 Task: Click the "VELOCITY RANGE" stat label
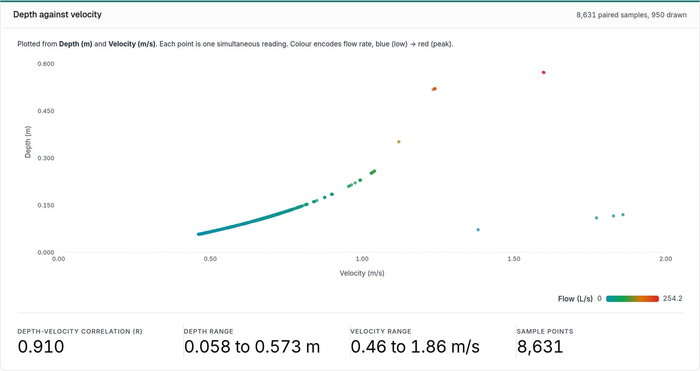click(x=381, y=332)
